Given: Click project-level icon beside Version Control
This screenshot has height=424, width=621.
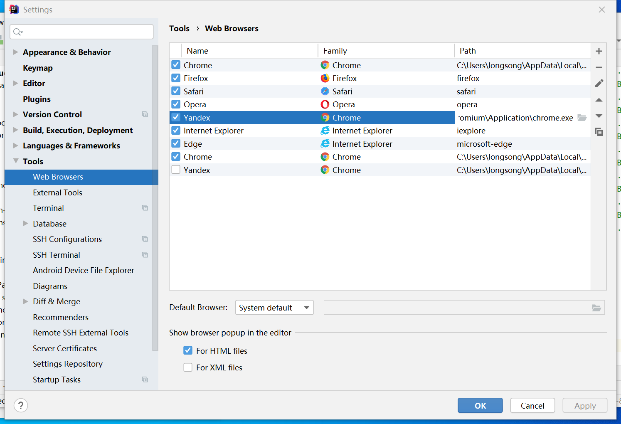Looking at the screenshot, I should click(x=145, y=114).
